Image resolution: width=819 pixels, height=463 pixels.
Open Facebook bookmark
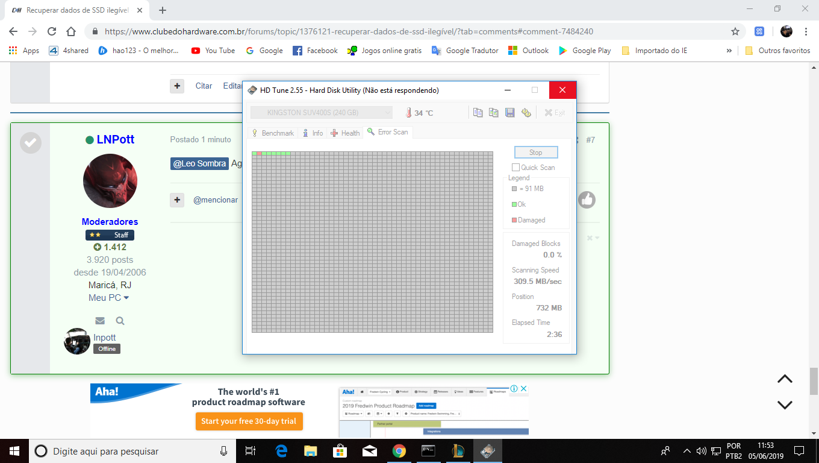pos(315,51)
